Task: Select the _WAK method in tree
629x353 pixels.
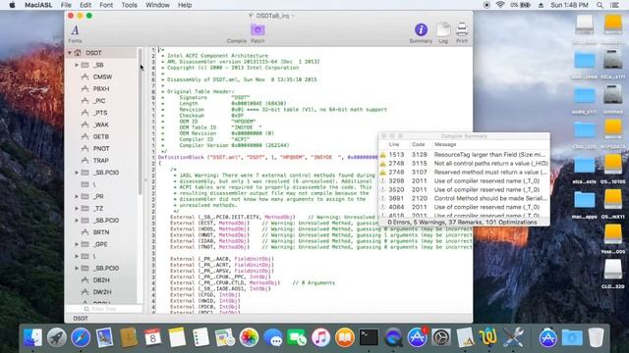Action: pos(100,125)
